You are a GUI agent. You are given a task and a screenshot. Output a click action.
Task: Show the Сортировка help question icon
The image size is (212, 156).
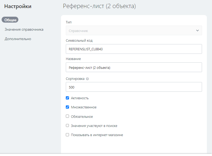[87, 79]
